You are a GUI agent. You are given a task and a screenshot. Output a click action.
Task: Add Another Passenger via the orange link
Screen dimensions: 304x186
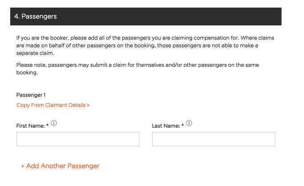[60, 166]
